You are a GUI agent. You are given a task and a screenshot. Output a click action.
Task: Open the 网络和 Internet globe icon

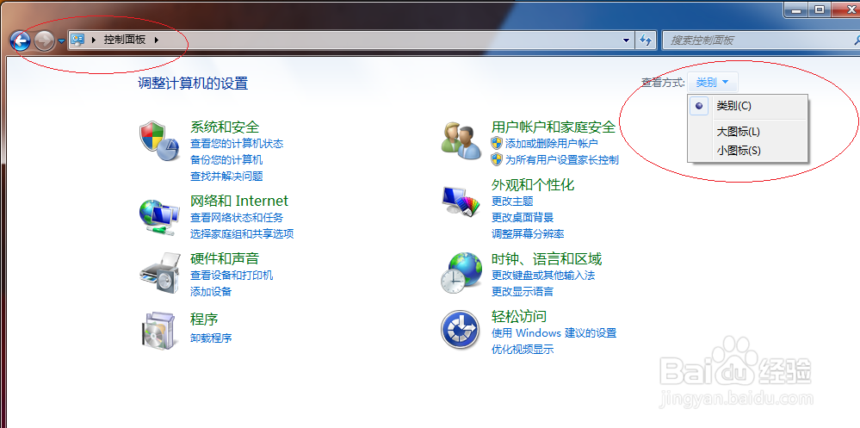click(159, 217)
